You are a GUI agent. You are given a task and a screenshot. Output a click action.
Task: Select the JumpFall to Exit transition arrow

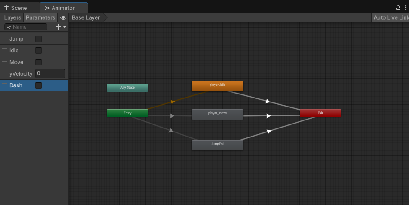(269, 132)
